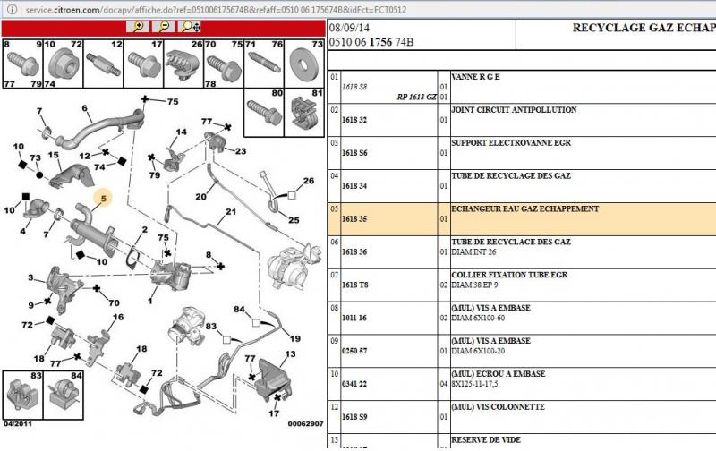Click part number 1618 S8
The image size is (716, 451).
coord(354,87)
